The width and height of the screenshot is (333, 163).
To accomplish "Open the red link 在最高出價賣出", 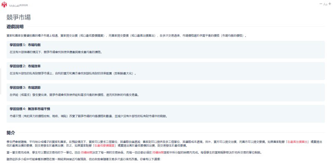I will tap(297, 142).
